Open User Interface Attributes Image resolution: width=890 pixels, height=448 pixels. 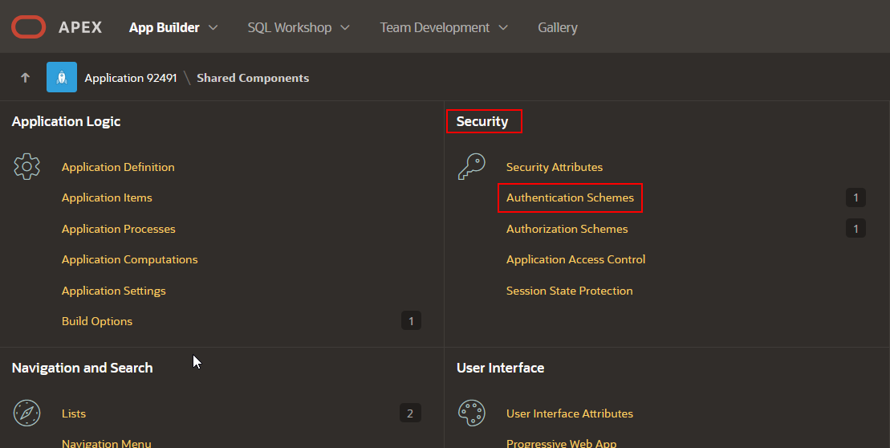pyautogui.click(x=569, y=413)
